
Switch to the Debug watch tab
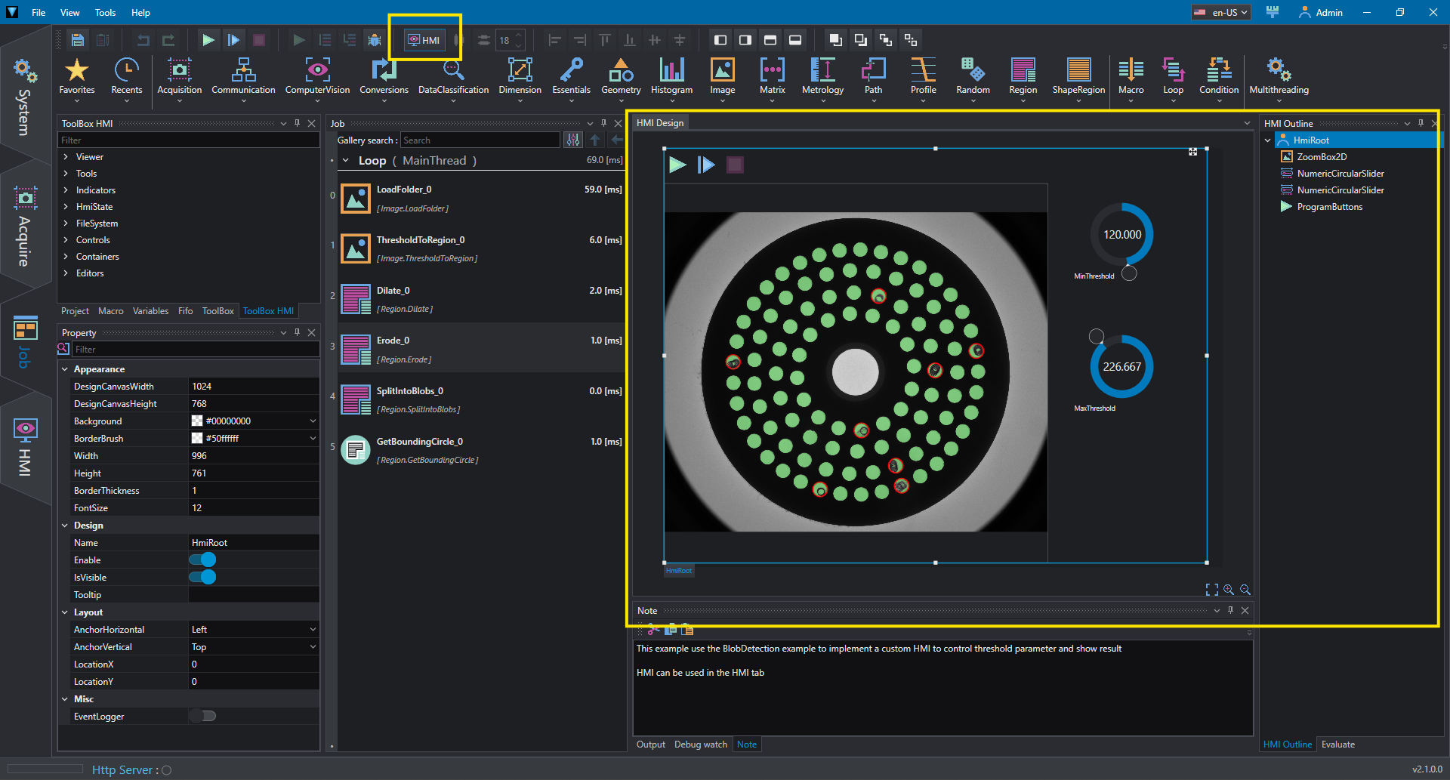click(x=700, y=745)
